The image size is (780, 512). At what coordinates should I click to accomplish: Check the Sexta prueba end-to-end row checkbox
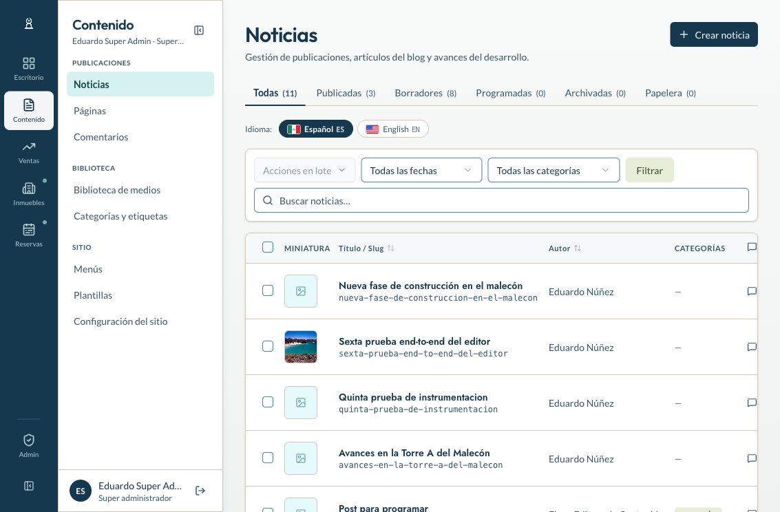click(x=268, y=346)
